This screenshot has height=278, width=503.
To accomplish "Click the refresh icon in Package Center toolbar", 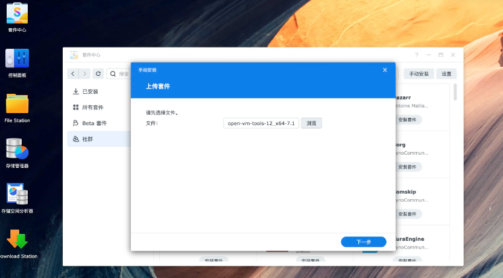I will tap(98, 74).
